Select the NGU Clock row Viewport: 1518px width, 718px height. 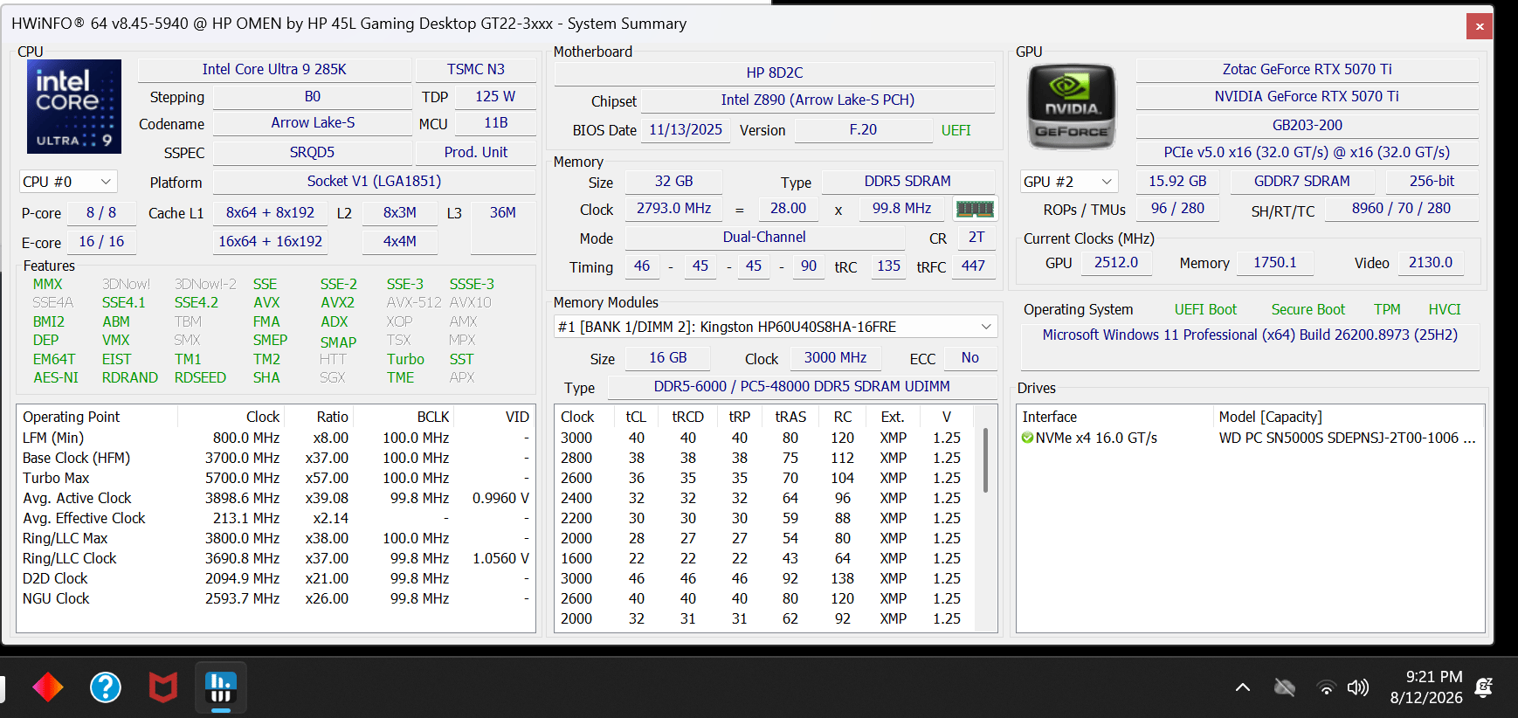[276, 598]
